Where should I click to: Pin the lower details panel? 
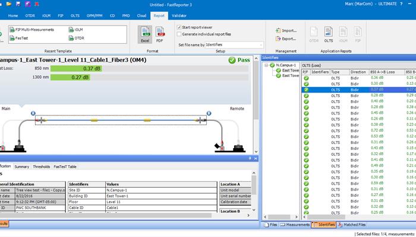click(x=250, y=158)
